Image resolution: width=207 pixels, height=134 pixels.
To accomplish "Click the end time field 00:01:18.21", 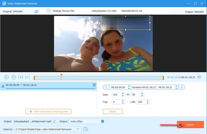I will click(165, 87).
